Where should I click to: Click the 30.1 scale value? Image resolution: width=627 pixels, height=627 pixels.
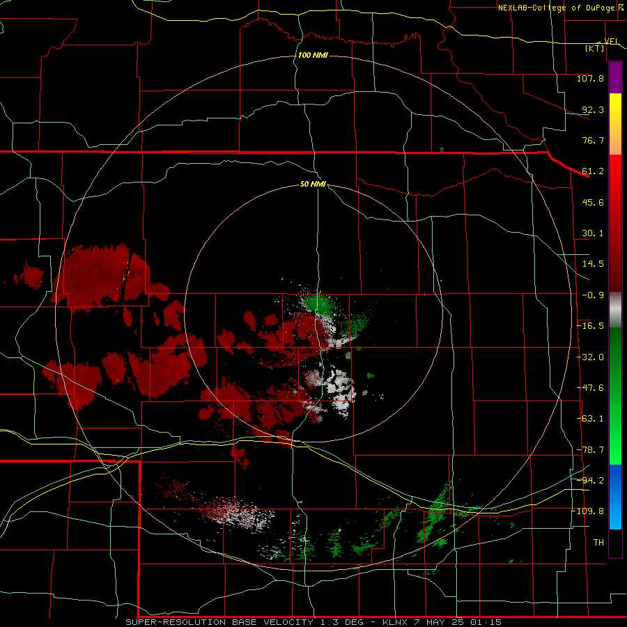click(593, 233)
